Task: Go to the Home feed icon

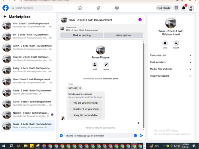Action: coord(80,8)
